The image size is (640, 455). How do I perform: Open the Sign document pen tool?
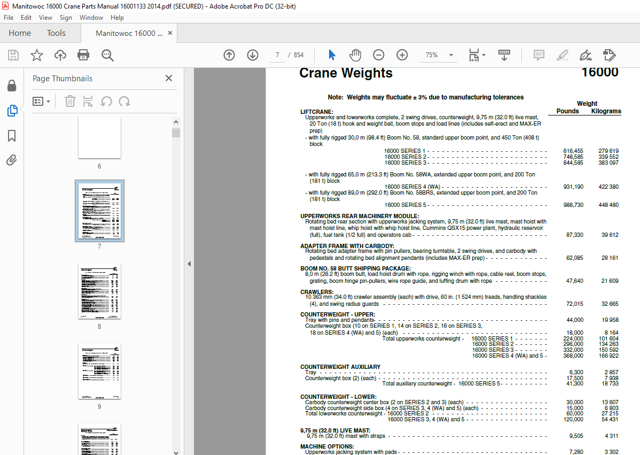pyautogui.click(x=586, y=55)
